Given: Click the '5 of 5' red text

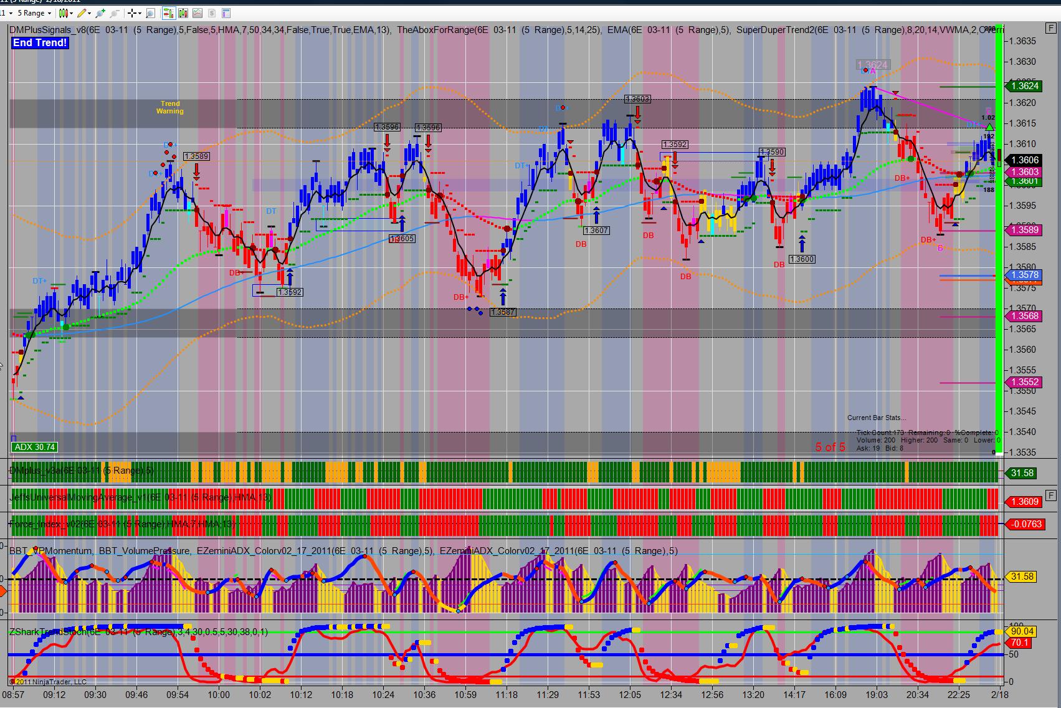Looking at the screenshot, I should pyautogui.click(x=830, y=447).
